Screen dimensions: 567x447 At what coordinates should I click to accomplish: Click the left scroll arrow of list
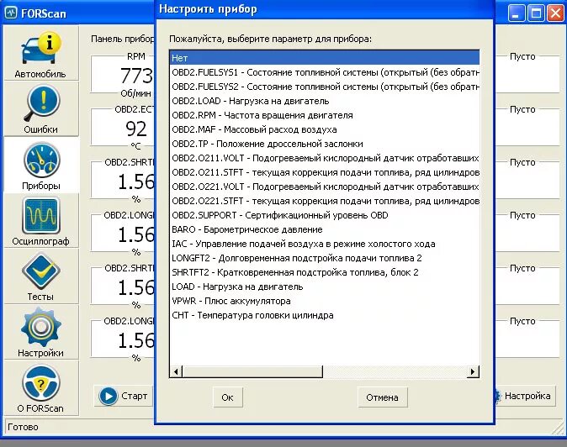pos(176,371)
